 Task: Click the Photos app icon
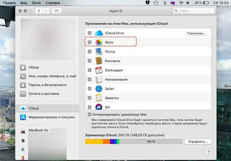click(99, 42)
